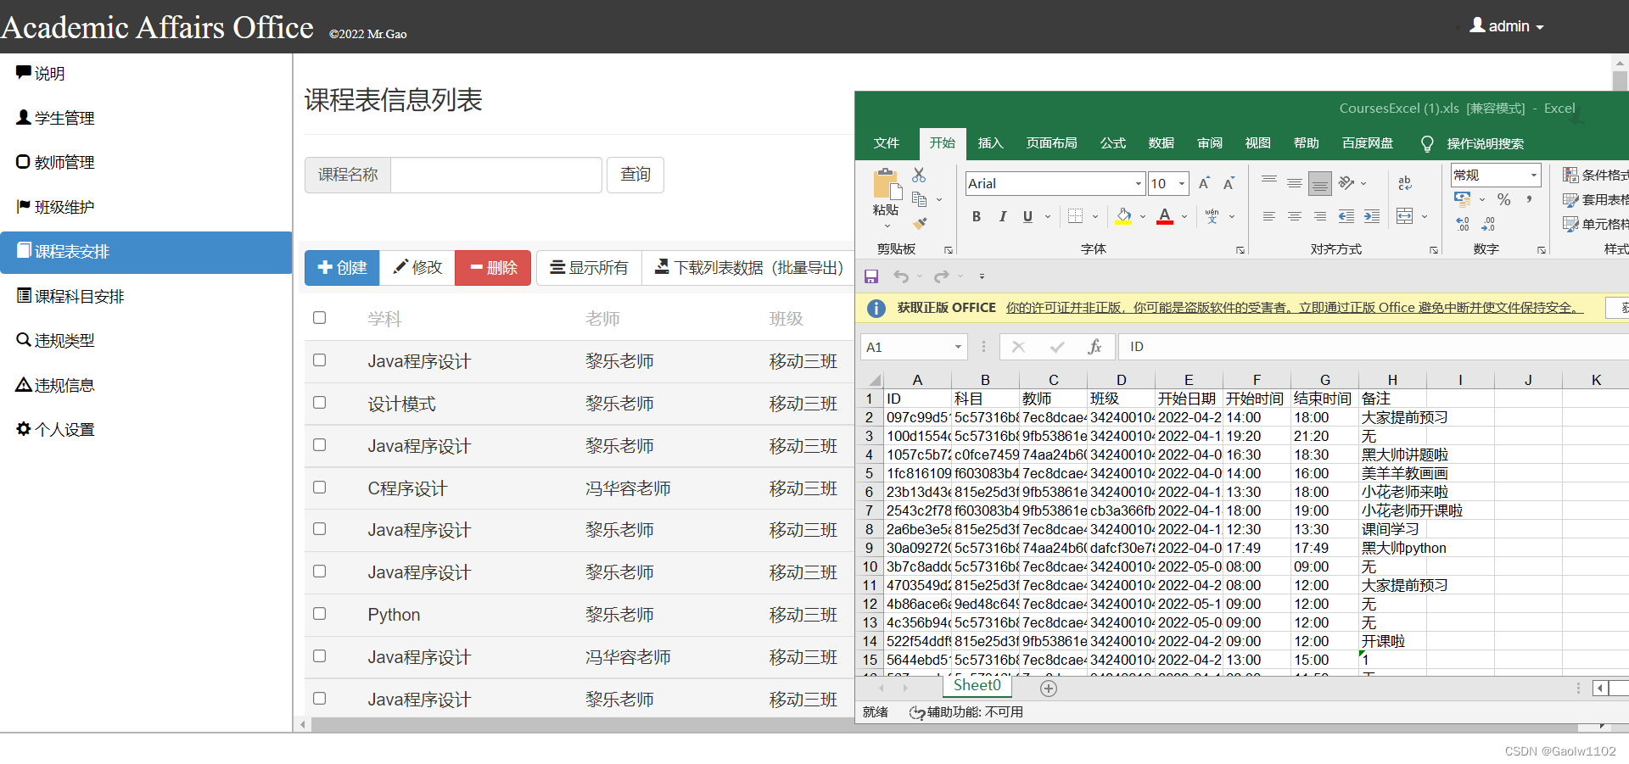Check the 设计模式 row checkbox
1629x764 pixels.
pos(319,403)
